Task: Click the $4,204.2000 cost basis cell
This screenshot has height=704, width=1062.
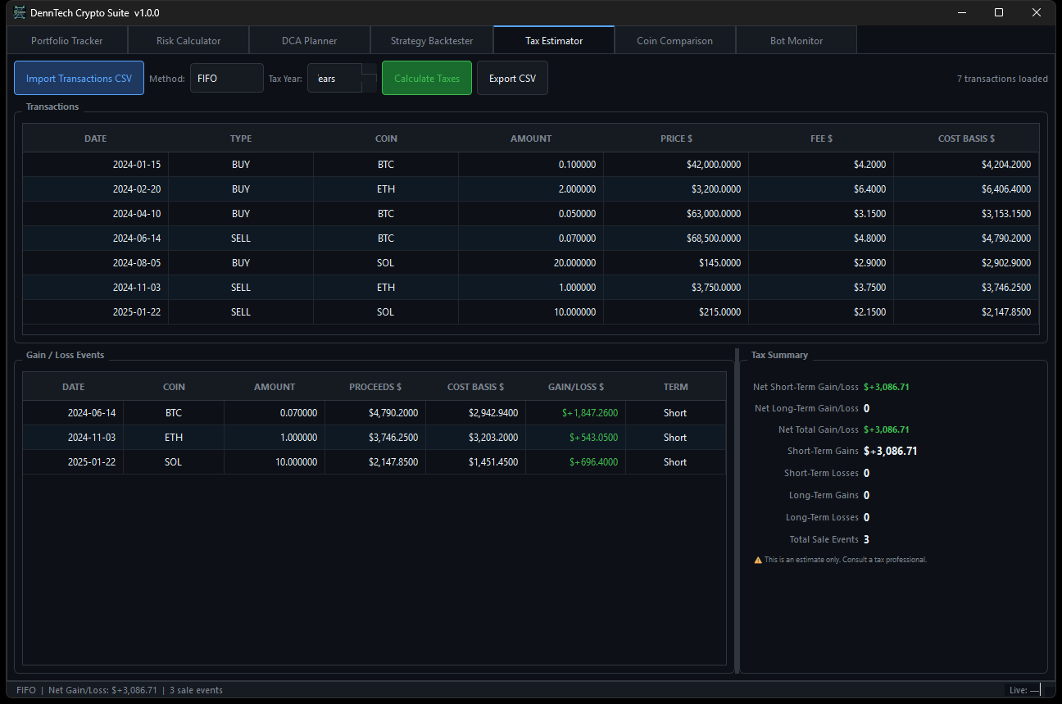Action: coord(966,165)
